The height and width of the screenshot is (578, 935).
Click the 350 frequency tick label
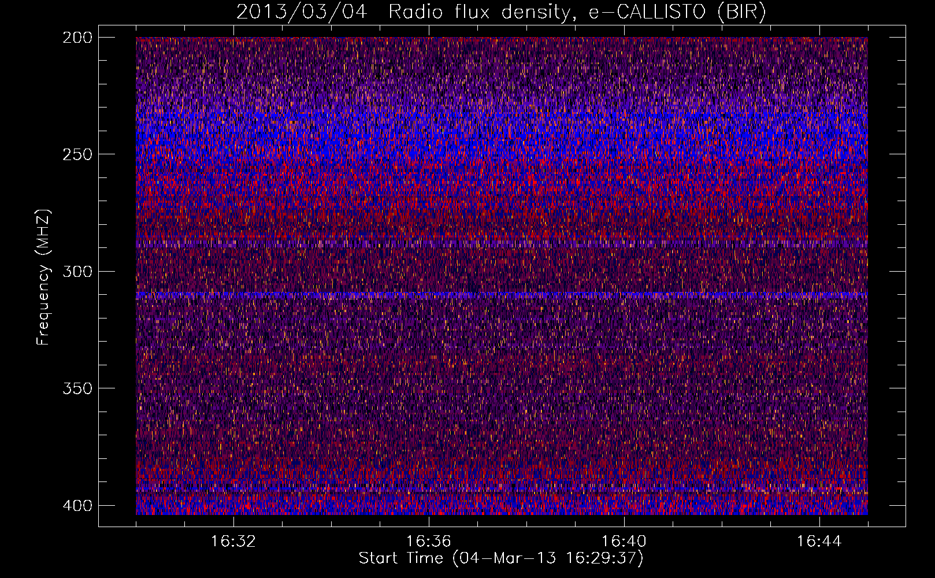pyautogui.click(x=77, y=388)
